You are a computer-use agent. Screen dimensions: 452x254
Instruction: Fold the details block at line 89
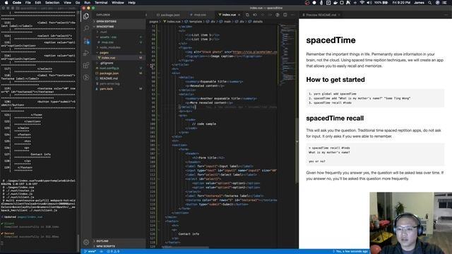pyautogui.click(x=158, y=77)
